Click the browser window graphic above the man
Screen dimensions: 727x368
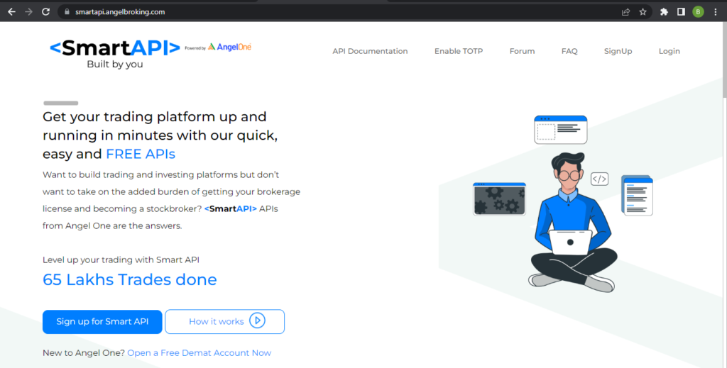[x=561, y=130]
